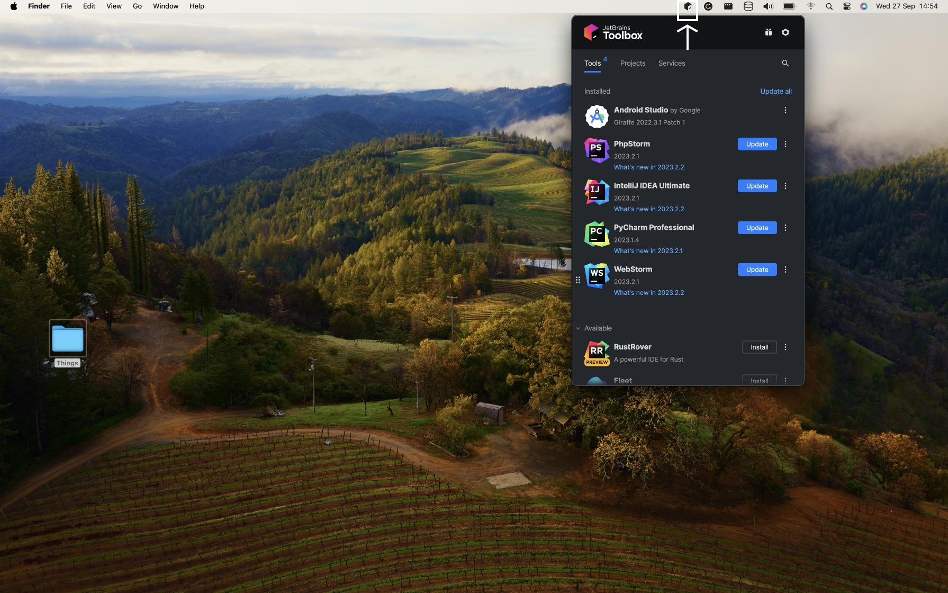Image resolution: width=948 pixels, height=593 pixels.
Task: Install RustRover
Action: tap(759, 347)
